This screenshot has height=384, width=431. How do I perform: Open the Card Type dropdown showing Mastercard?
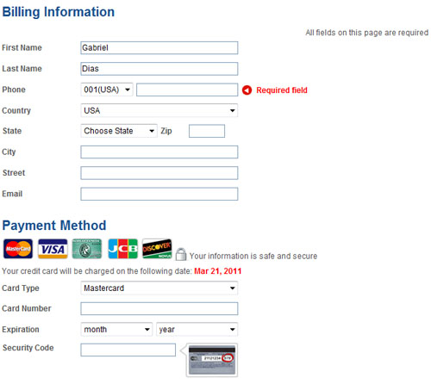click(x=159, y=288)
